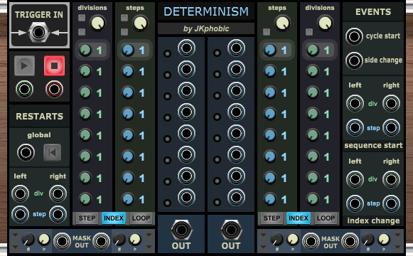
Task: Click jack left of right MASK OUT label
Action: pyautogui.click(x=311, y=241)
